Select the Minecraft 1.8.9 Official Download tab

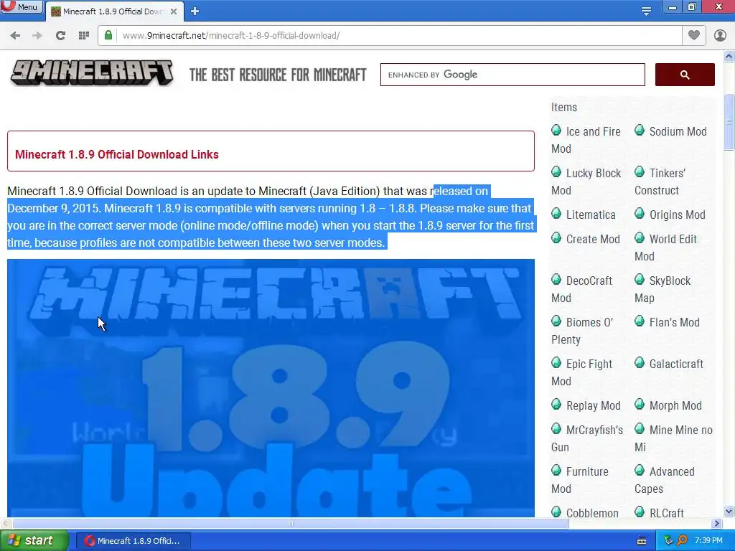(113, 11)
